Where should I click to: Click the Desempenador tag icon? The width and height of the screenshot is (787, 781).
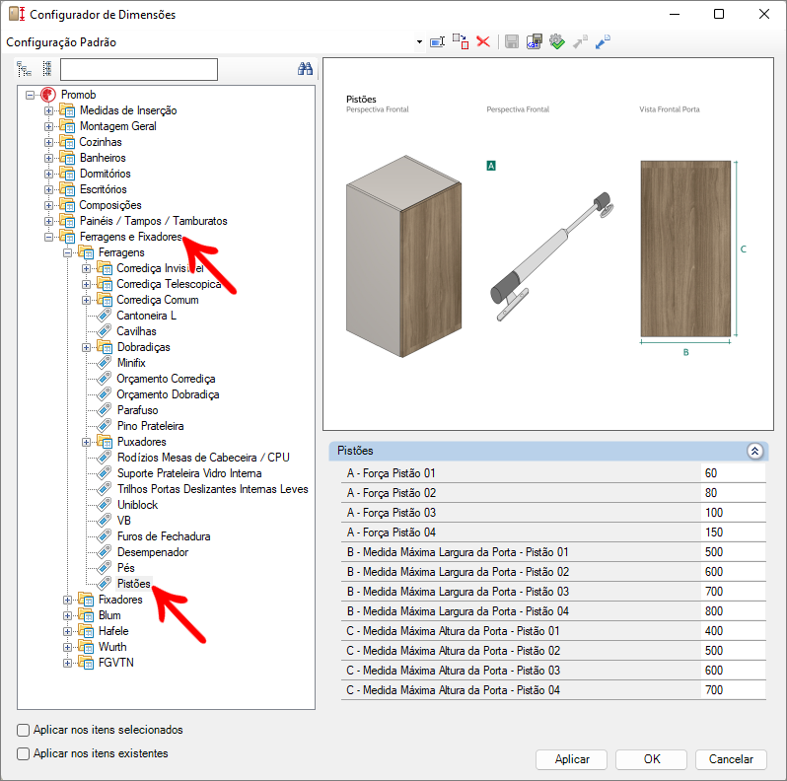tap(104, 552)
